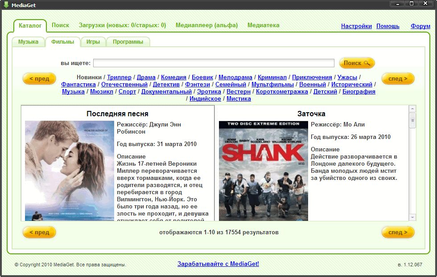
Task: Filter by Индийское genre
Action: tap(205, 99)
